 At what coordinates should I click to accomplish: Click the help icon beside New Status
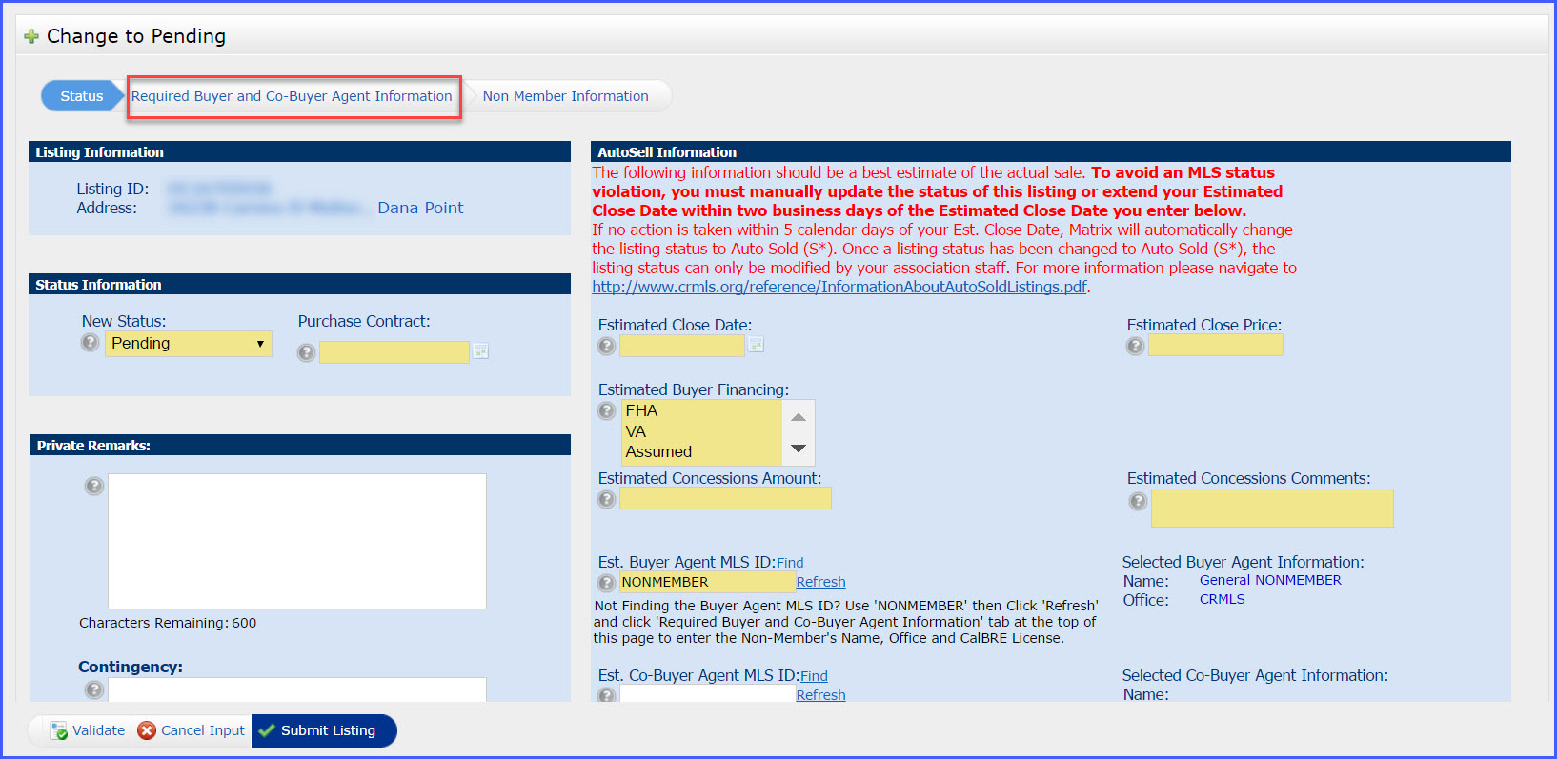(90, 343)
